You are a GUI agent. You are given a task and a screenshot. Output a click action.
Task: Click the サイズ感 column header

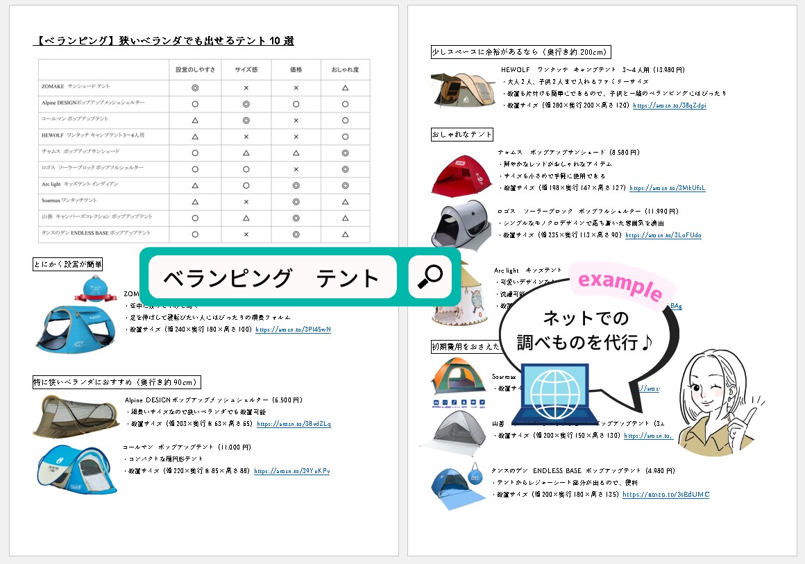click(x=246, y=70)
